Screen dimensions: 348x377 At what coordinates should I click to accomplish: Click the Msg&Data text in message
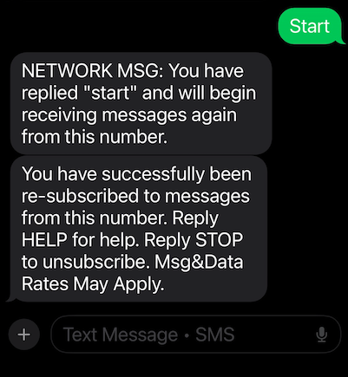(x=199, y=263)
